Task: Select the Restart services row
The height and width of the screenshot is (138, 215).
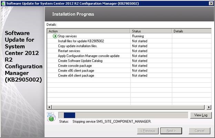Action: click(129, 51)
